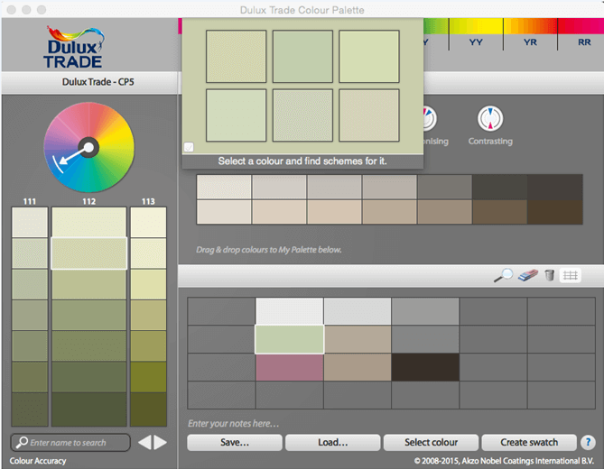604x469 pixels.
Task: Click the right arrow next to search
Action: tap(160, 442)
